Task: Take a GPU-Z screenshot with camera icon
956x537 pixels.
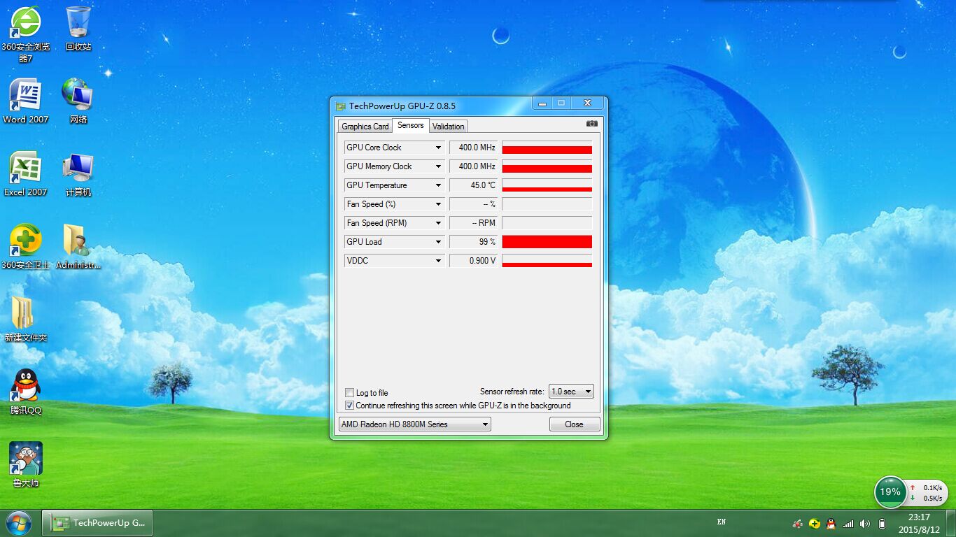Action: tap(592, 124)
